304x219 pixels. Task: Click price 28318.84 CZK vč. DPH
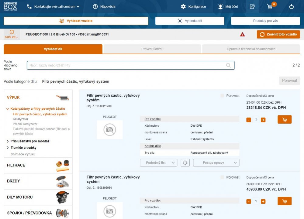[266, 108]
